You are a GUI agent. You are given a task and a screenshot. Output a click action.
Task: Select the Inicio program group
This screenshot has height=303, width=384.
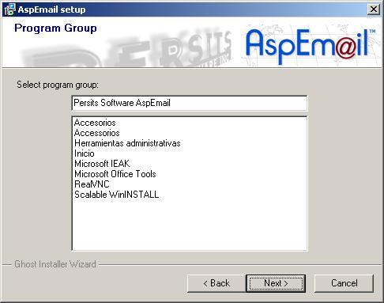pyautogui.click(x=85, y=153)
